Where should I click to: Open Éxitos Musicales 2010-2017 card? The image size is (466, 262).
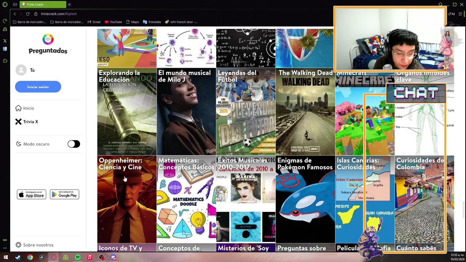click(x=246, y=199)
